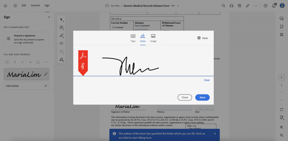288x141 pixels.
Task: Choose the sign fountain pen tool in toolbar
Action: pos(62,59)
